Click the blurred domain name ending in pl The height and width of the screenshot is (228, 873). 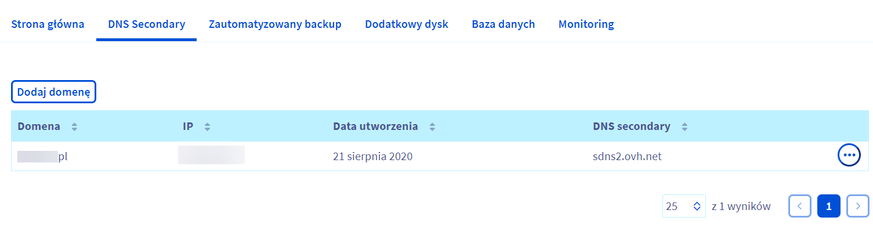[44, 156]
